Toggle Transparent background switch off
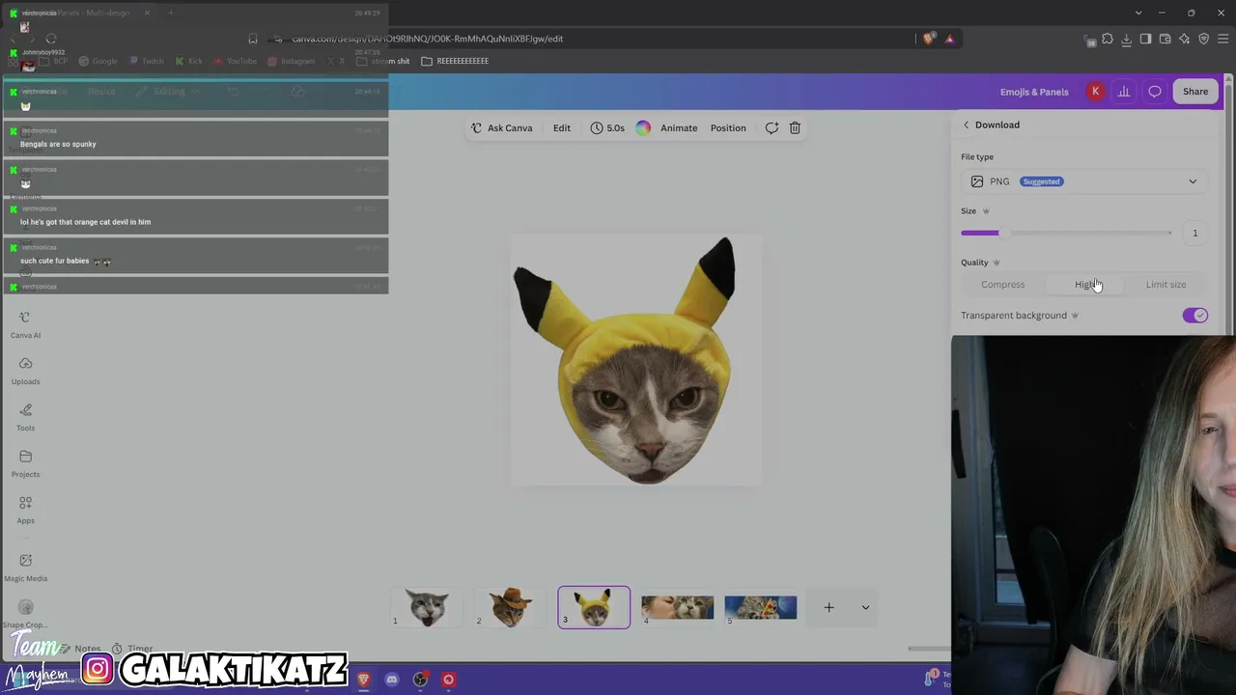1236x695 pixels. coord(1194,316)
